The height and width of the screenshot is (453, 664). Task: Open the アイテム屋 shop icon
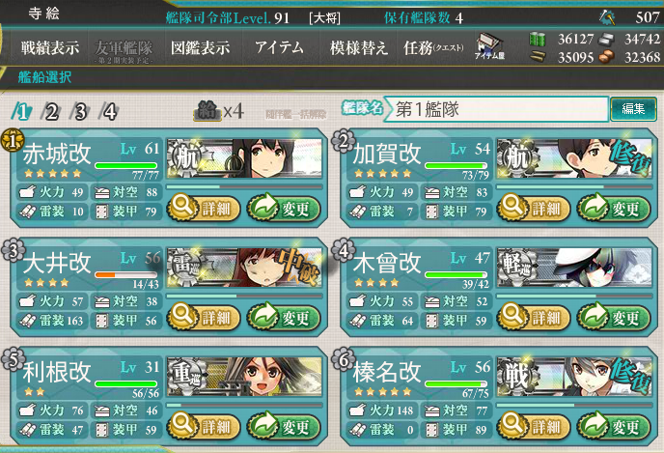click(x=489, y=46)
